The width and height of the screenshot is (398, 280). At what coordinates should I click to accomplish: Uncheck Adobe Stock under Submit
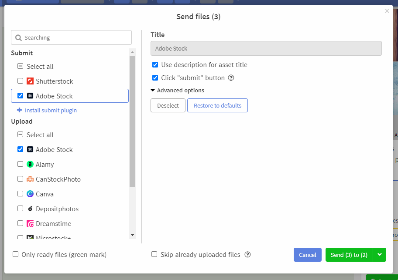point(20,95)
